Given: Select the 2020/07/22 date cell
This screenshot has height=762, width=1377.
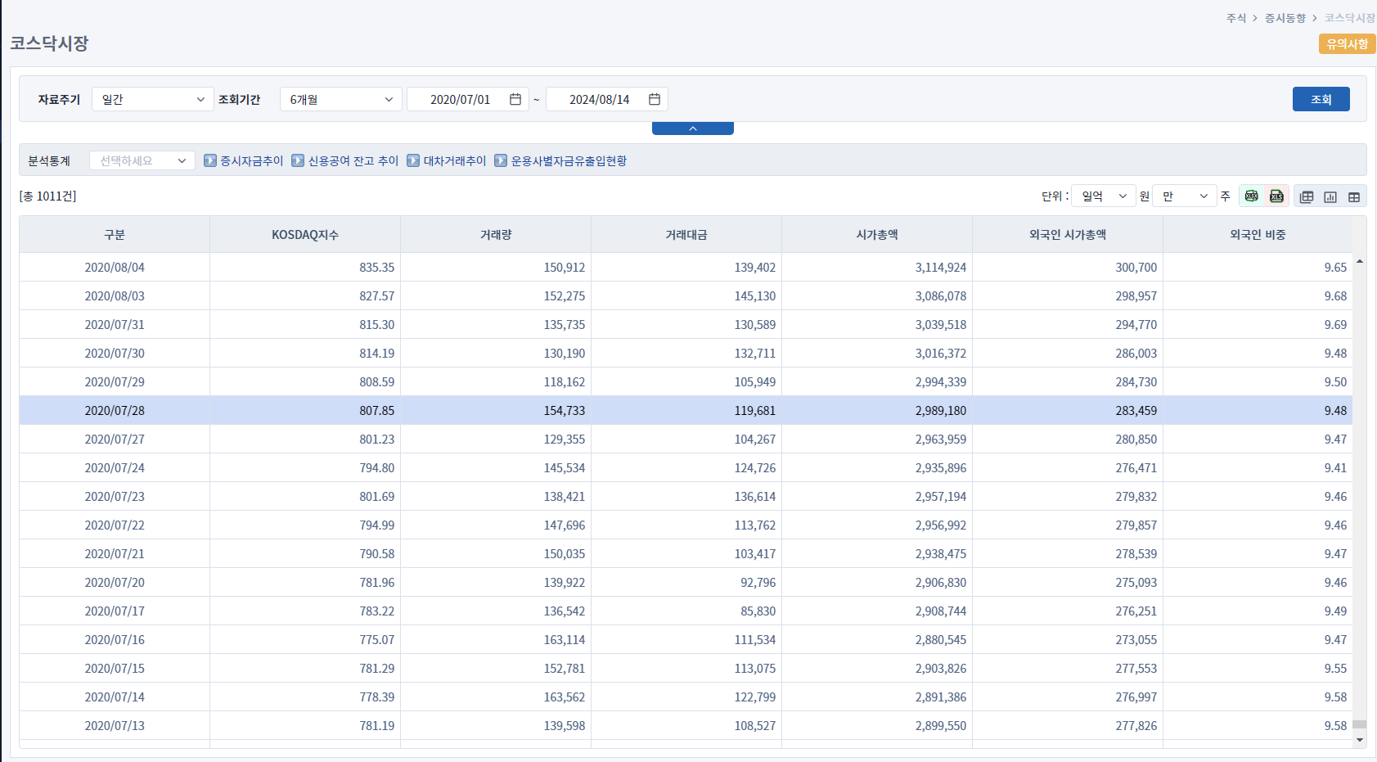Looking at the screenshot, I should 115,525.
